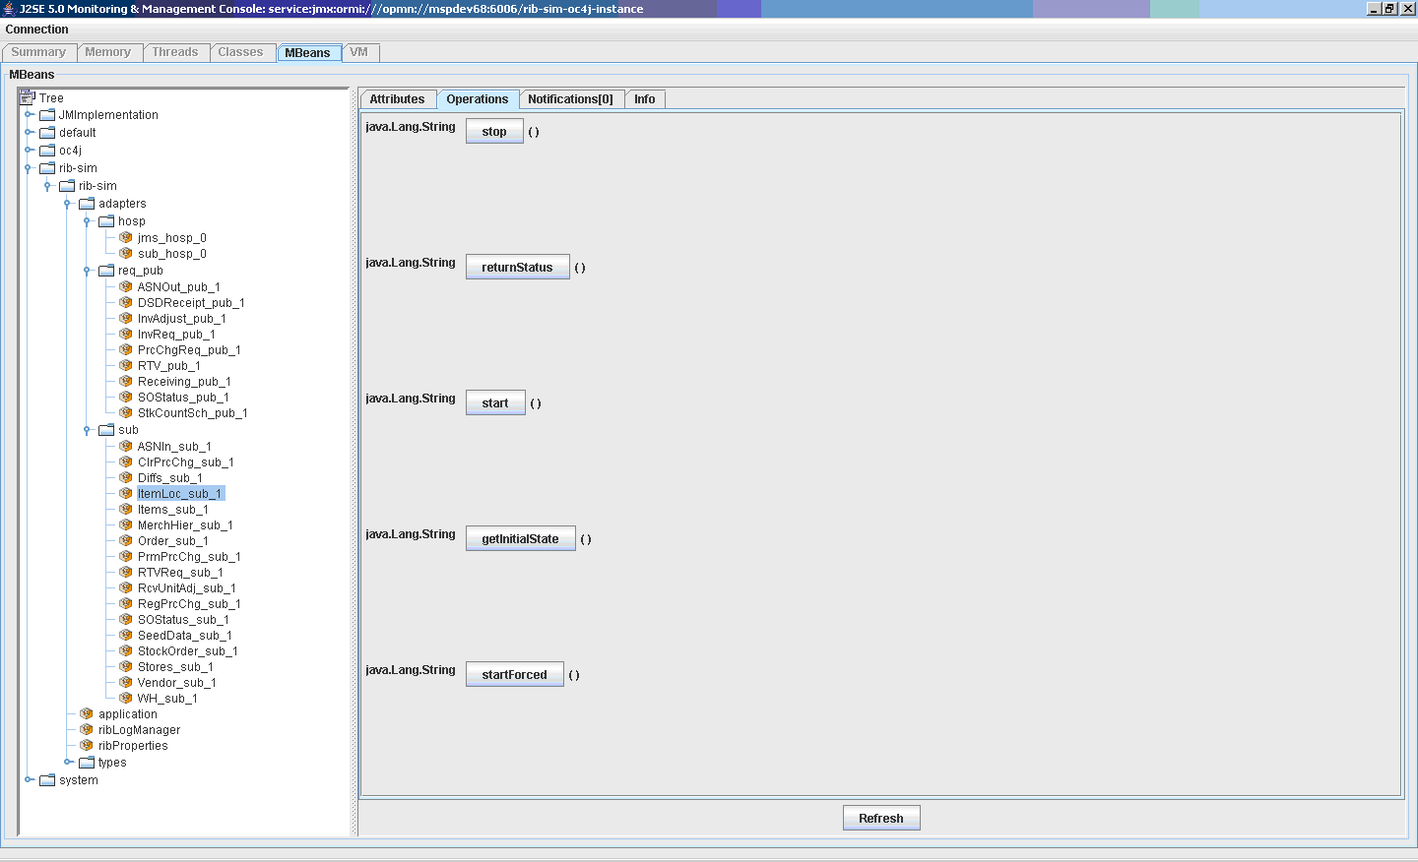Expand the types folder node

68,762
